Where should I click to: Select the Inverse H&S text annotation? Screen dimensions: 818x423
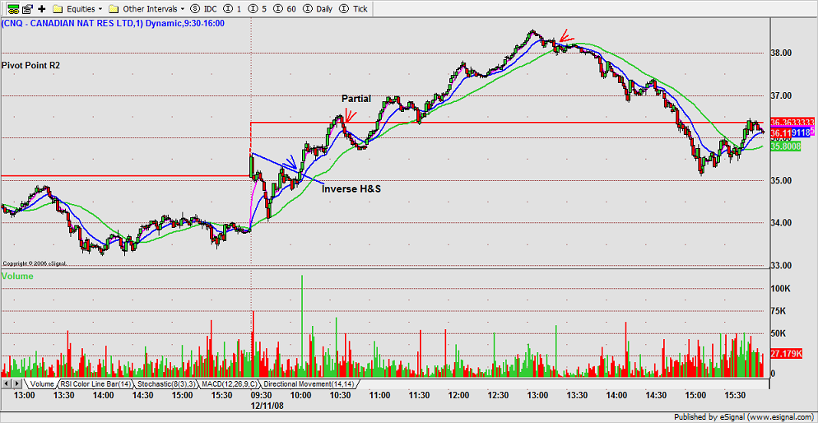351,188
